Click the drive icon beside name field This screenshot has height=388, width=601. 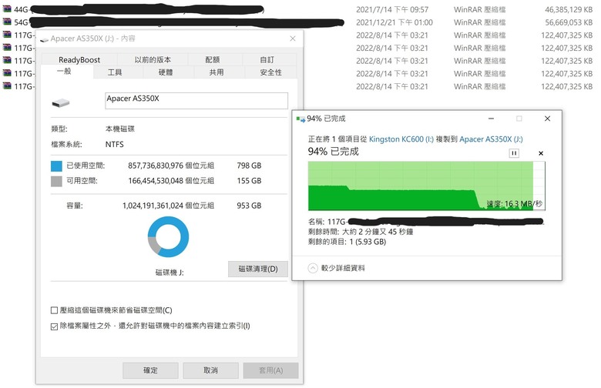point(61,102)
